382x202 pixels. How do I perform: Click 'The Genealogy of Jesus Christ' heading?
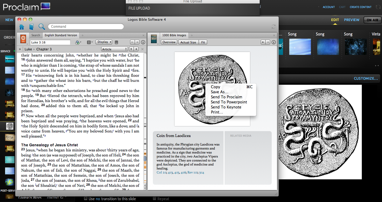50,145
